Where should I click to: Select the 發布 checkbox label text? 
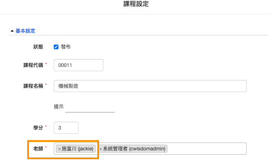66,47
